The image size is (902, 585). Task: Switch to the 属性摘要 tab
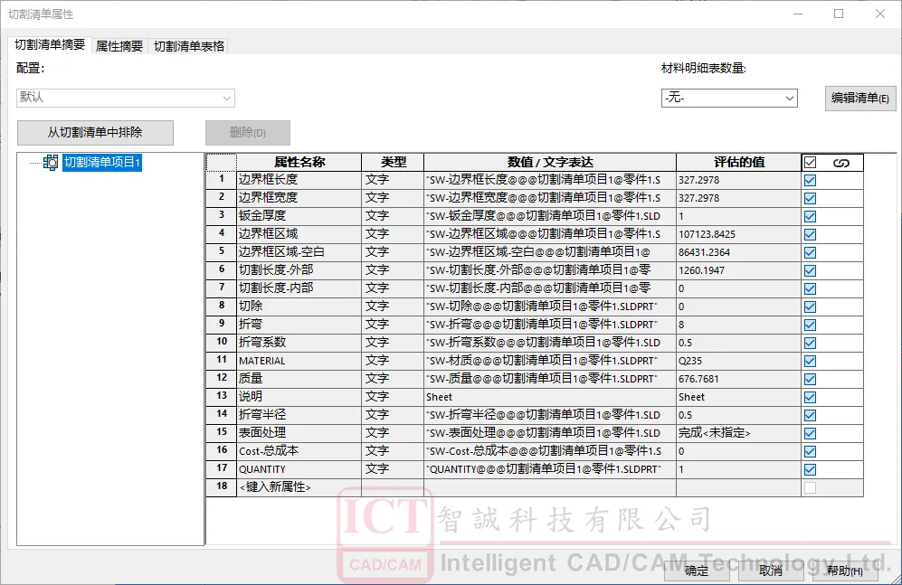pos(119,46)
